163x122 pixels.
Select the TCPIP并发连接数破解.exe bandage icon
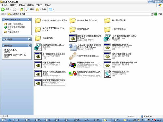click(73, 56)
